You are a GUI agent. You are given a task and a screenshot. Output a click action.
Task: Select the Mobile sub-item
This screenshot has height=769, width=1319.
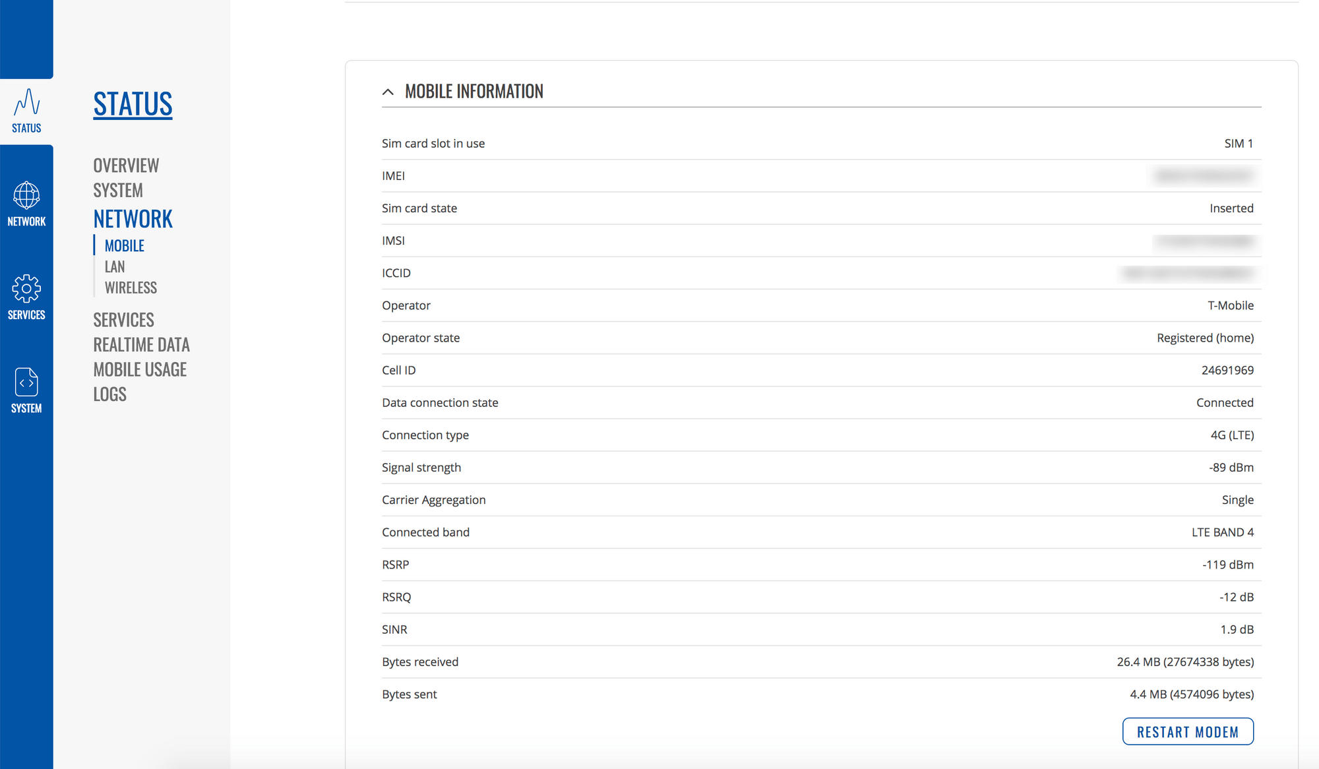(x=124, y=246)
